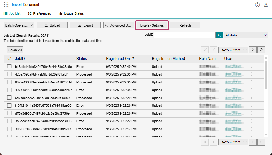
Task: Check the box for job 3b6eea1daa0247348b2c9f9bfbee3096
Action: point(10,121)
